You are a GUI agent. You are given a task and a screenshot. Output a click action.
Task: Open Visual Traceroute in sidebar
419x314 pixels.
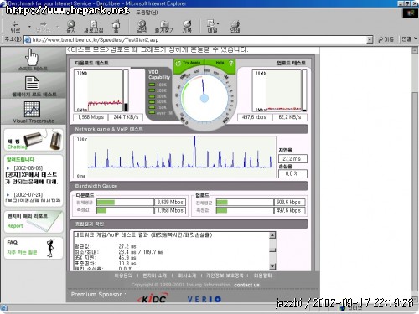click(33, 112)
